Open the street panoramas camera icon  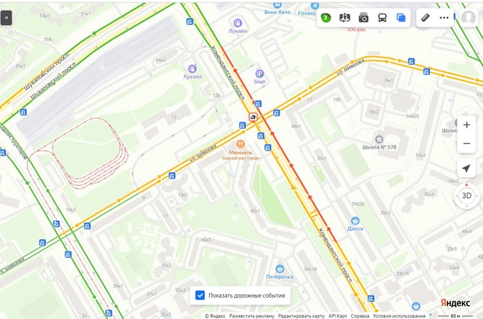coord(364,18)
